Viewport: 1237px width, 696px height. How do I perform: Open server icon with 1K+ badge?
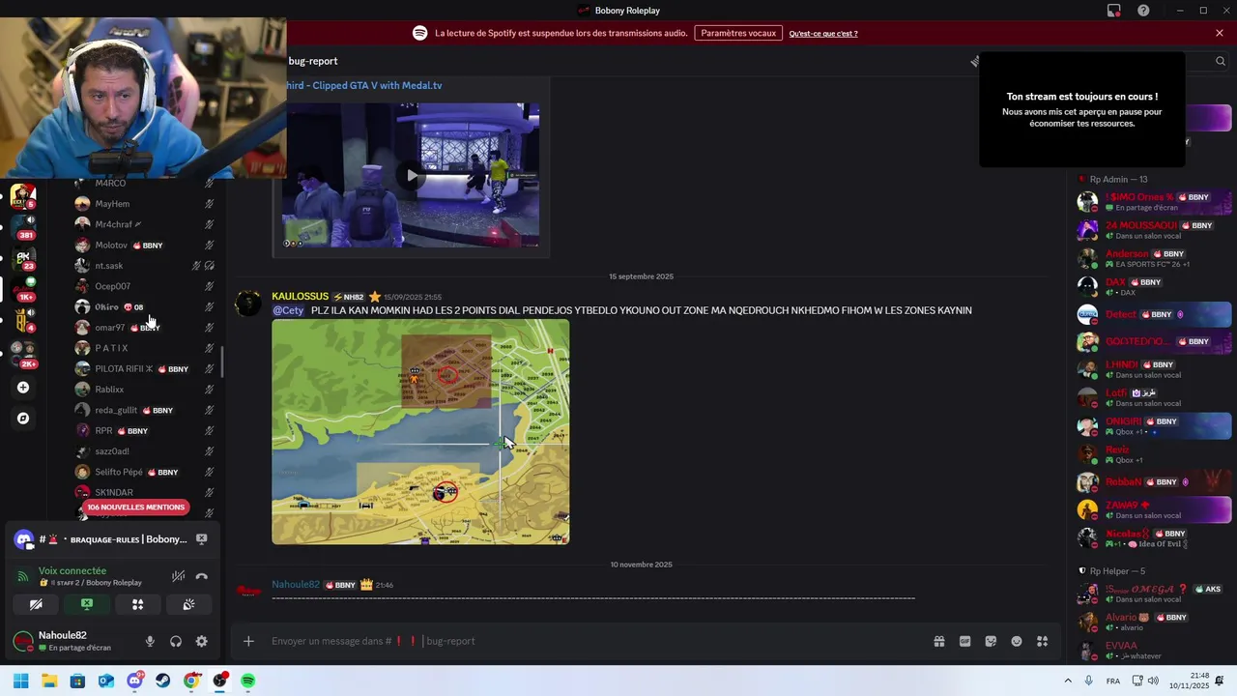click(x=24, y=289)
